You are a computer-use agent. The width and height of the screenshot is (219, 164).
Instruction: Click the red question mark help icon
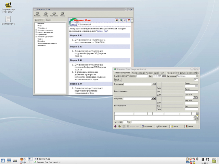tap(129, 20)
